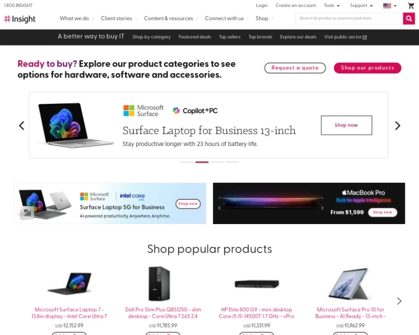The width and height of the screenshot is (419, 335).
Task: Select Shop by category tab
Action: pyautogui.click(x=152, y=37)
